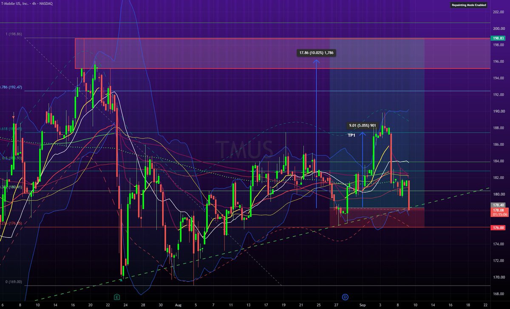Click the 17 date on time axis

pos(266,305)
